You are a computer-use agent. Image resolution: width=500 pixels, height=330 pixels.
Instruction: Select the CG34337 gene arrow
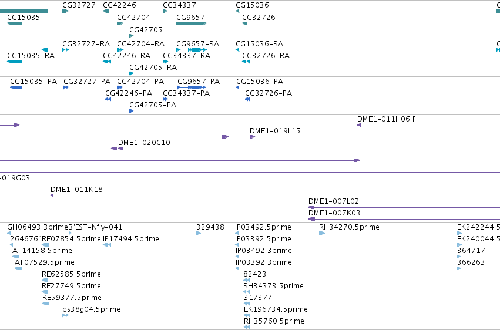(x=165, y=11)
